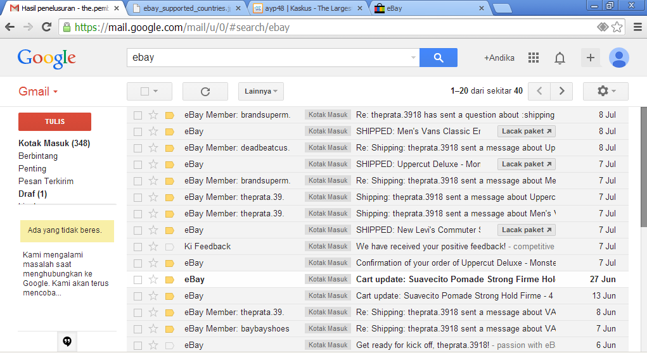Open the select-all checkbox dropdown
647x353 pixels.
155,91
